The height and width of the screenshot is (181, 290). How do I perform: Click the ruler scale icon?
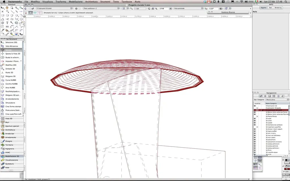tap(131, 8)
